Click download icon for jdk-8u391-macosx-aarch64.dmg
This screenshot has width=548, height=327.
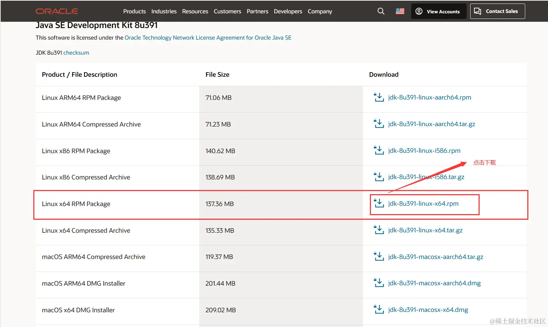[x=379, y=283]
